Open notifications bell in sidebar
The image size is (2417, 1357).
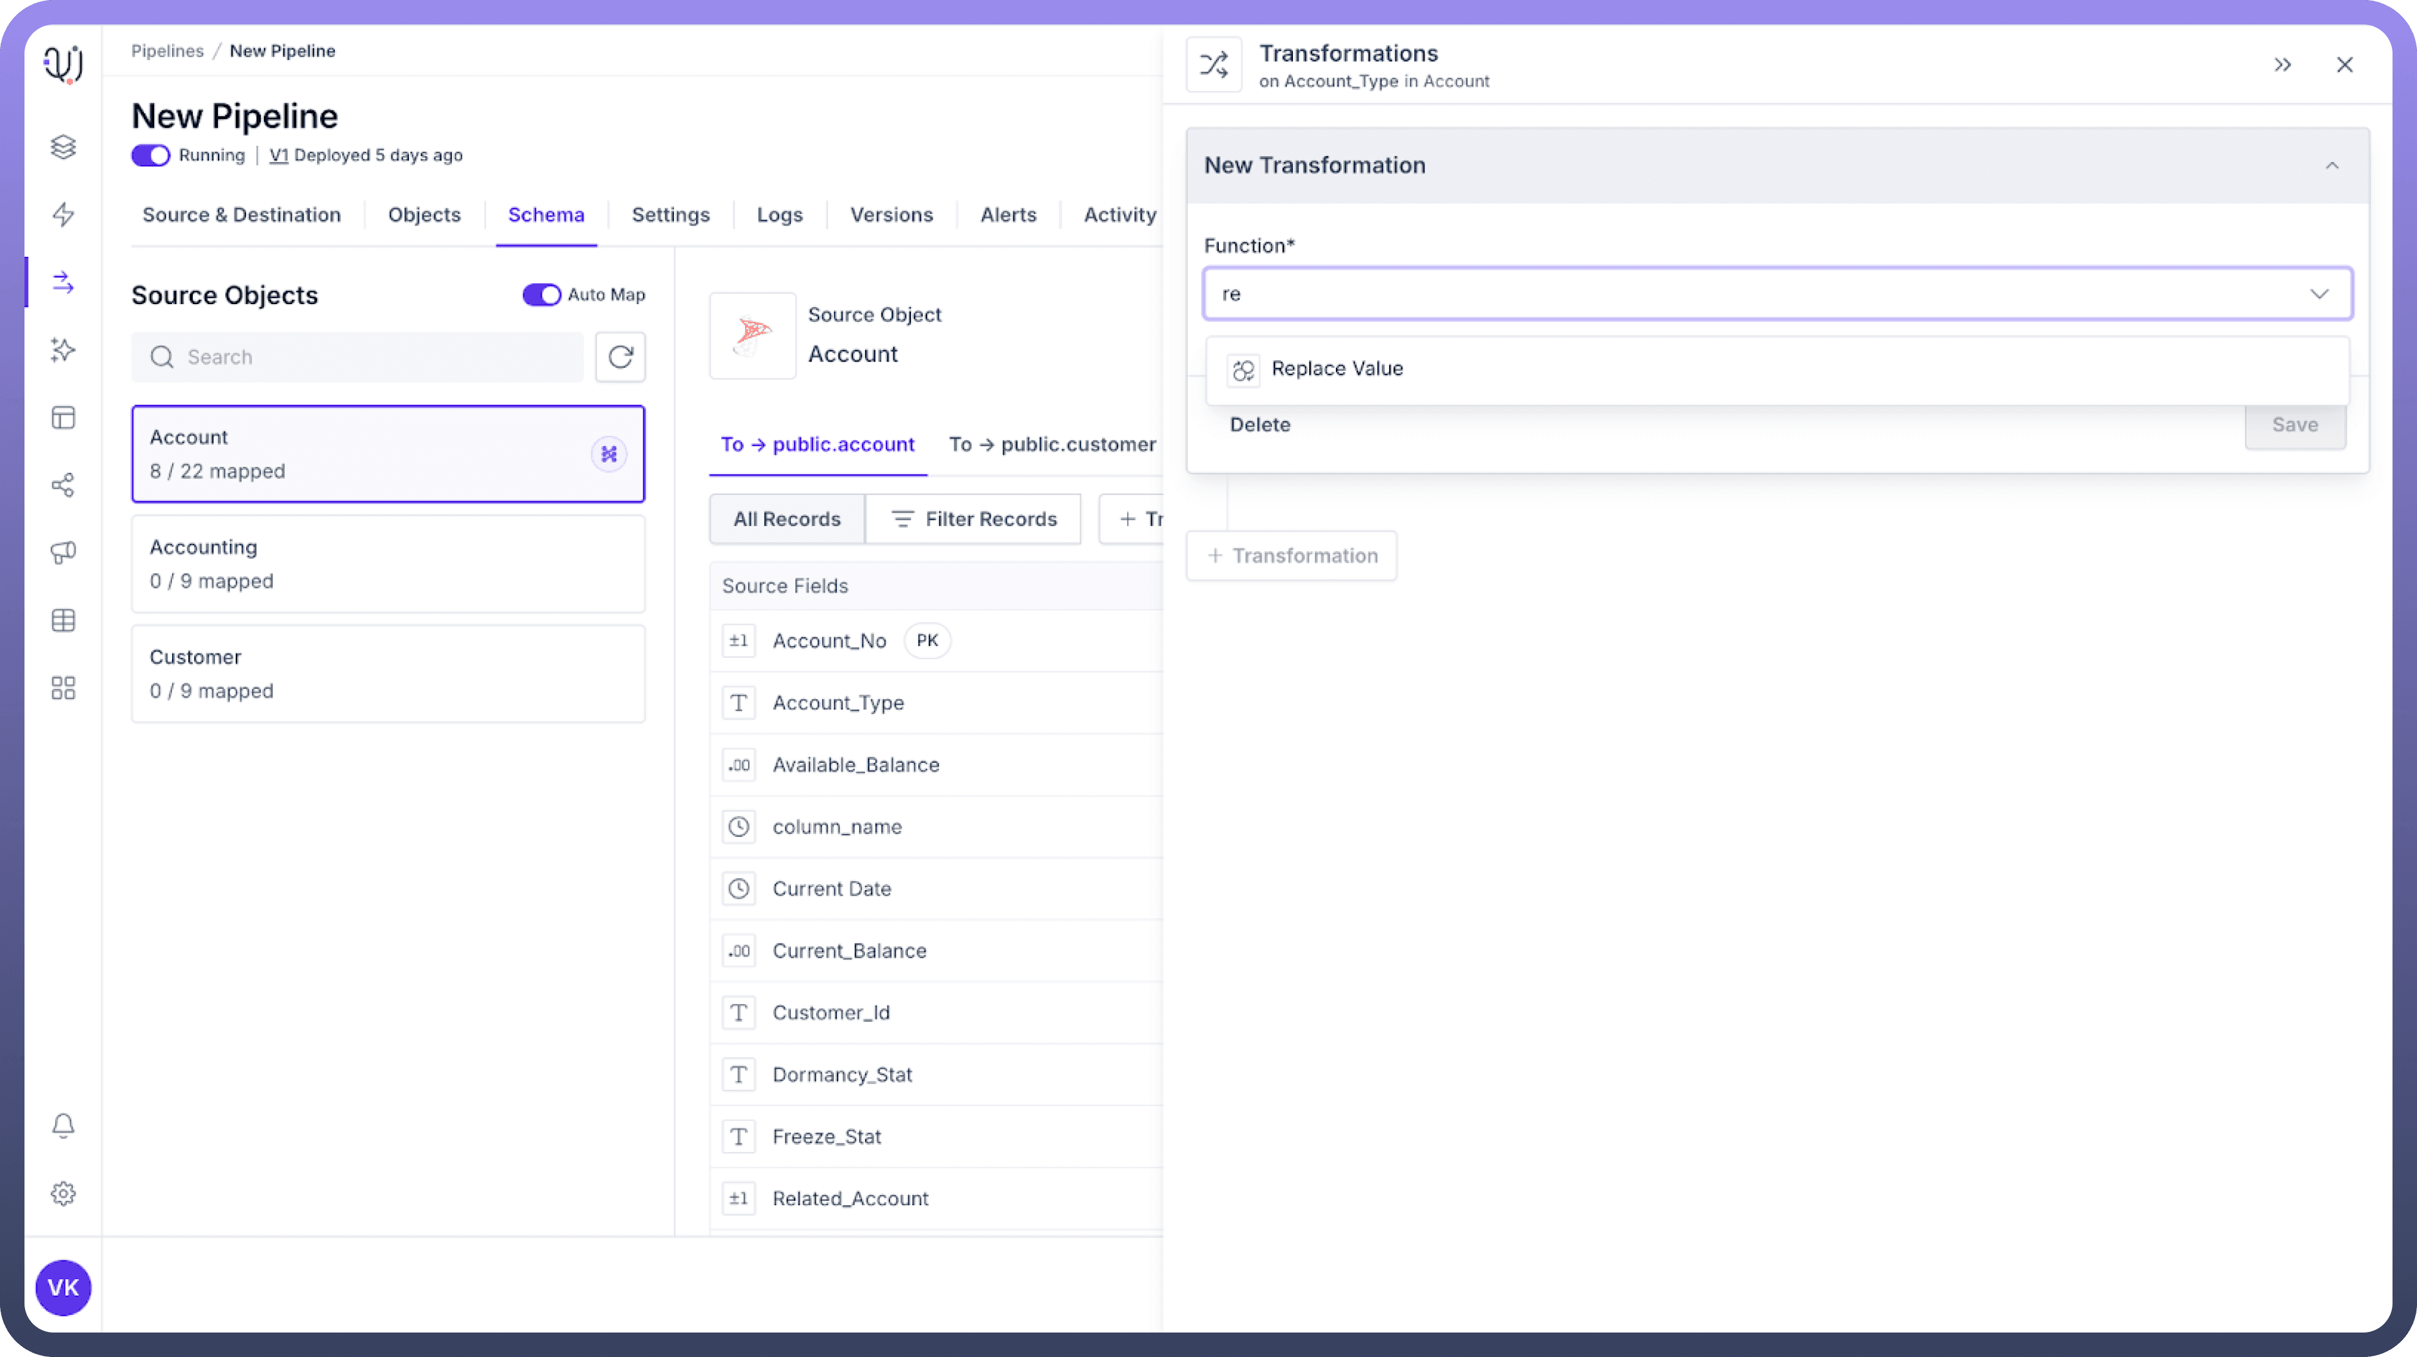[x=63, y=1125]
